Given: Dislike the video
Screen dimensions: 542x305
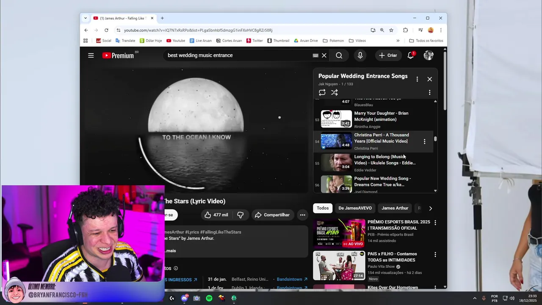Looking at the screenshot, I should 241,215.
